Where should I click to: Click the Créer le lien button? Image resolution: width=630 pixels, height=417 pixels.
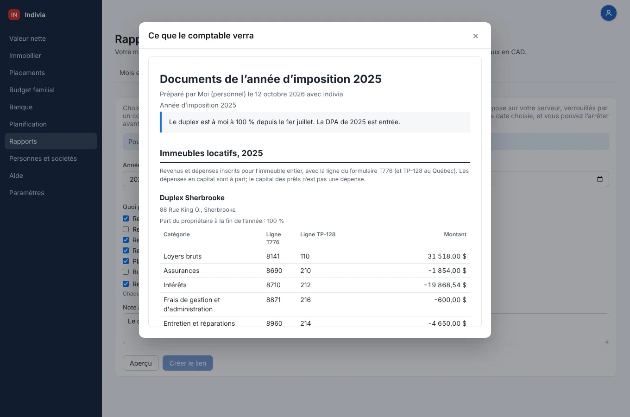tap(188, 363)
